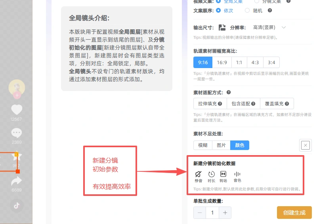Select the 依次 order radio button
Image resolution: width=317 pixels, height=224 pixels.
(x=218, y=10)
